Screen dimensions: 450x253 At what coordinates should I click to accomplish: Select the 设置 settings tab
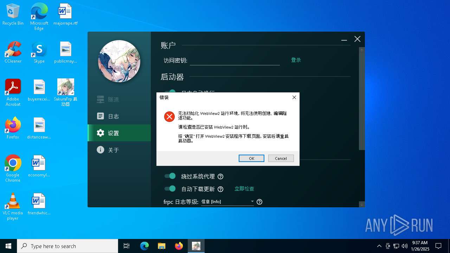tap(119, 133)
